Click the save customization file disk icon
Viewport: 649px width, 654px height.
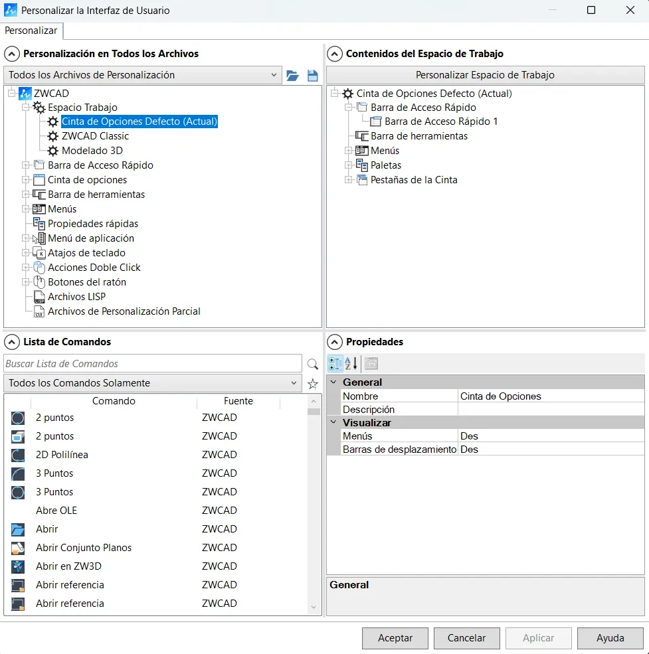(x=313, y=76)
